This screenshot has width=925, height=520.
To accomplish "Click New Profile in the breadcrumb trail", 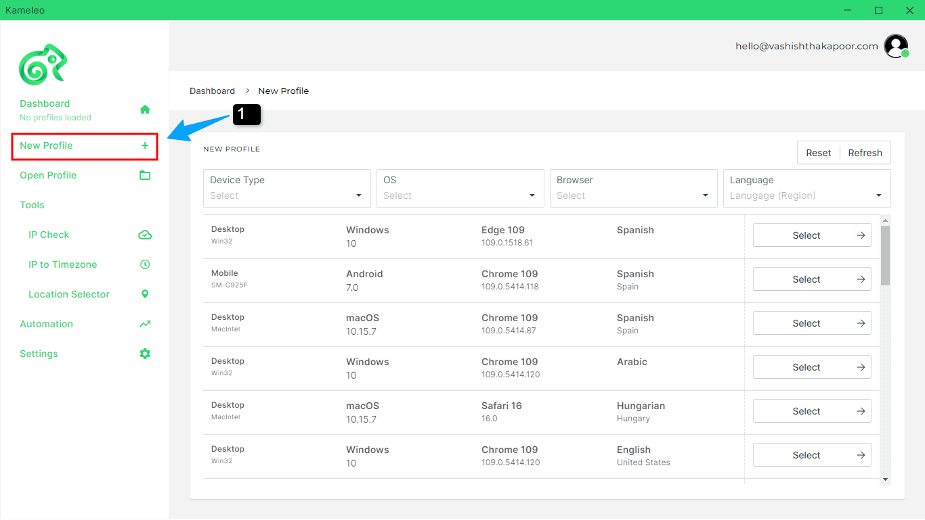I will (x=283, y=91).
